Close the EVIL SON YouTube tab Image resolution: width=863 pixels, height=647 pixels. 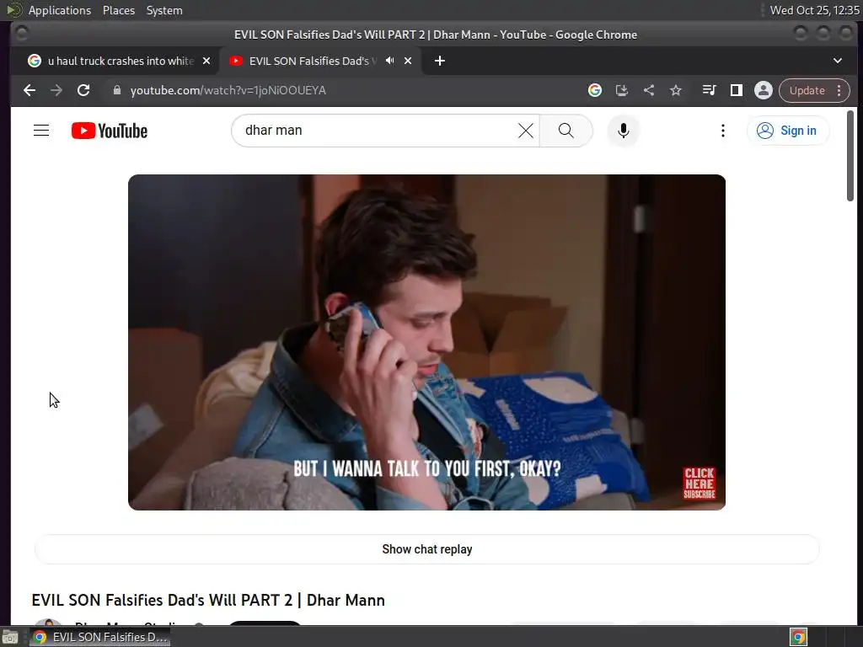(x=408, y=61)
